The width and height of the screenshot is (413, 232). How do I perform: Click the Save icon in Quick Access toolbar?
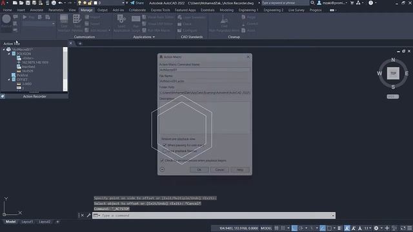click(x=28, y=3)
